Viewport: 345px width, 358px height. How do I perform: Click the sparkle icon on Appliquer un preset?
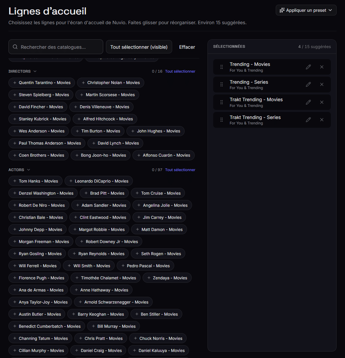coord(282,10)
